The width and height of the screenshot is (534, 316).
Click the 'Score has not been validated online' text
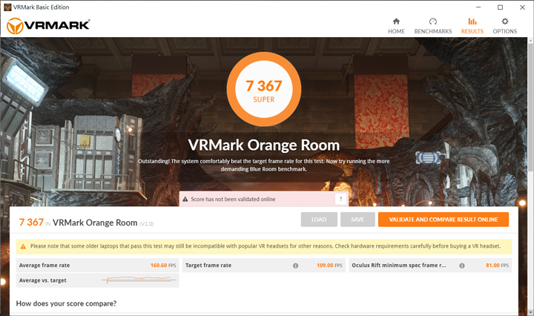coord(233,200)
